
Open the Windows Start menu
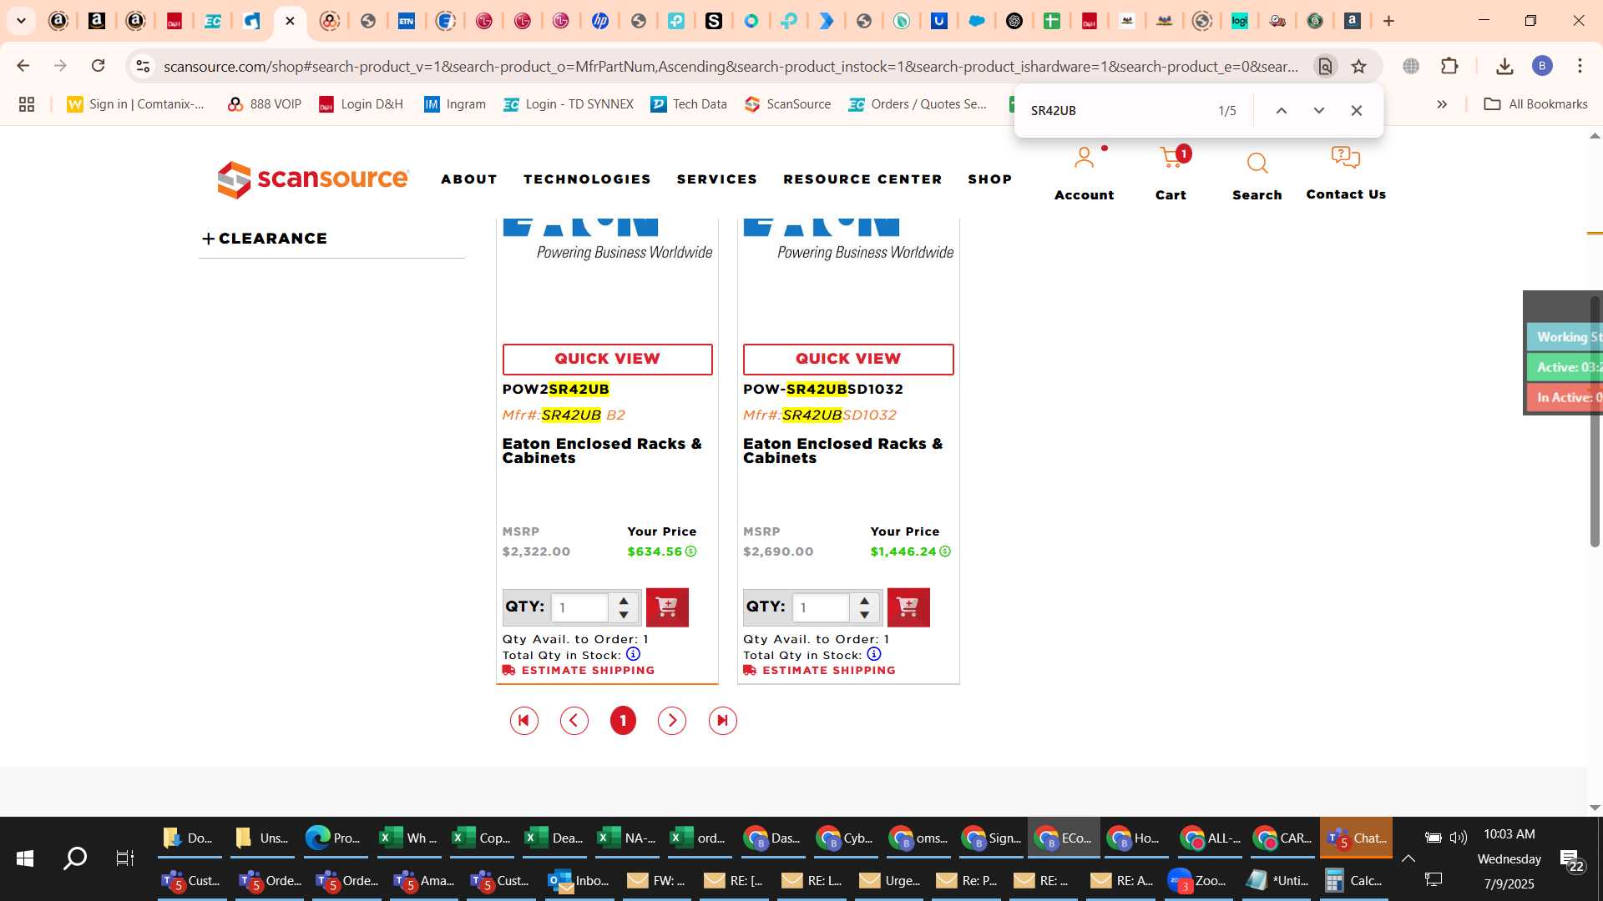pos(25,858)
